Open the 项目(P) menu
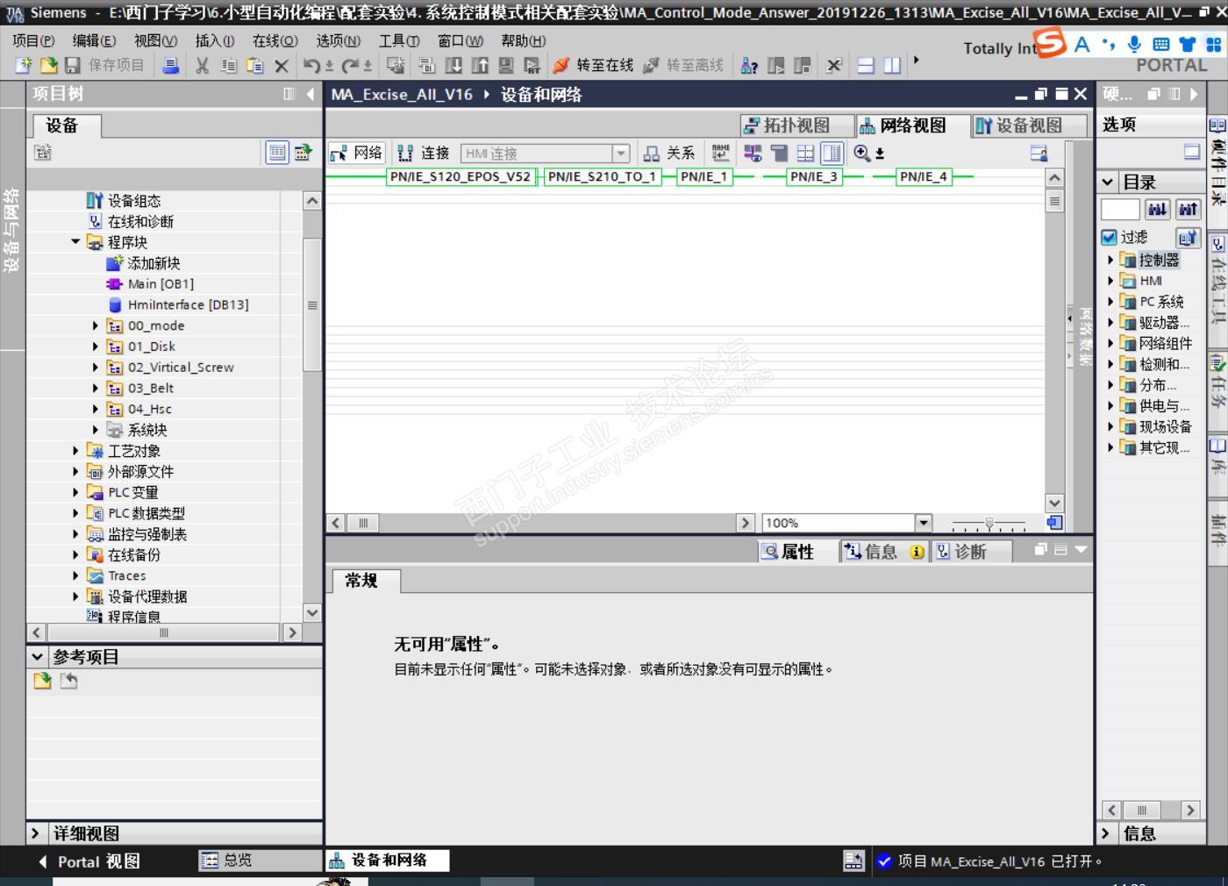The image size is (1228, 886). point(33,40)
